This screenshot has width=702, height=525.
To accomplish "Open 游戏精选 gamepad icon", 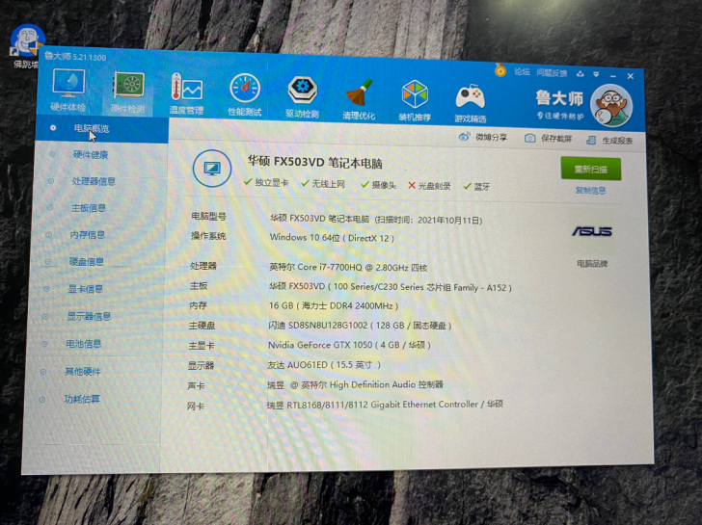I will pyautogui.click(x=471, y=103).
